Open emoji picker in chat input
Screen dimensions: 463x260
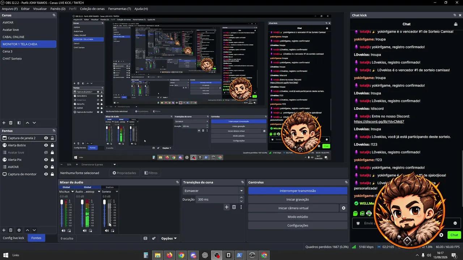(455, 223)
